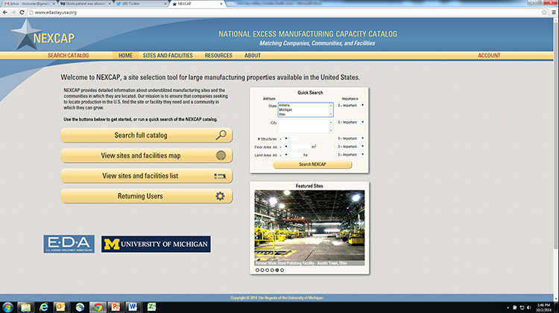559x313 pixels.
Task: Click View sites and facilities map
Action: [x=147, y=155]
